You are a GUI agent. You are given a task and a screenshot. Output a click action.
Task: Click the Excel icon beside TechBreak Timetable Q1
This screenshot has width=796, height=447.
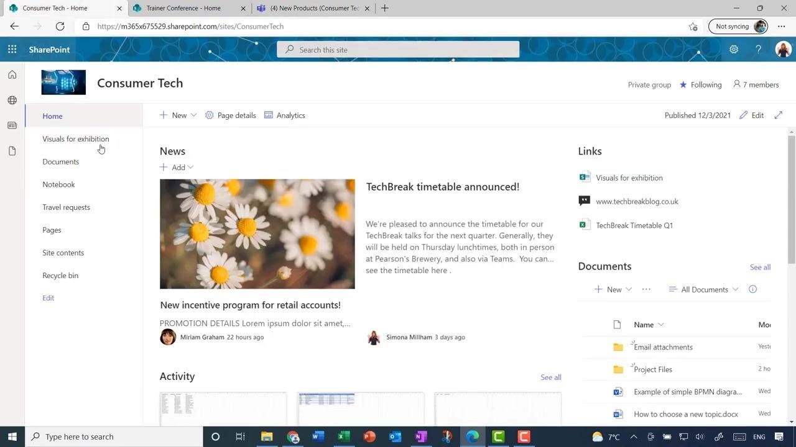click(584, 225)
